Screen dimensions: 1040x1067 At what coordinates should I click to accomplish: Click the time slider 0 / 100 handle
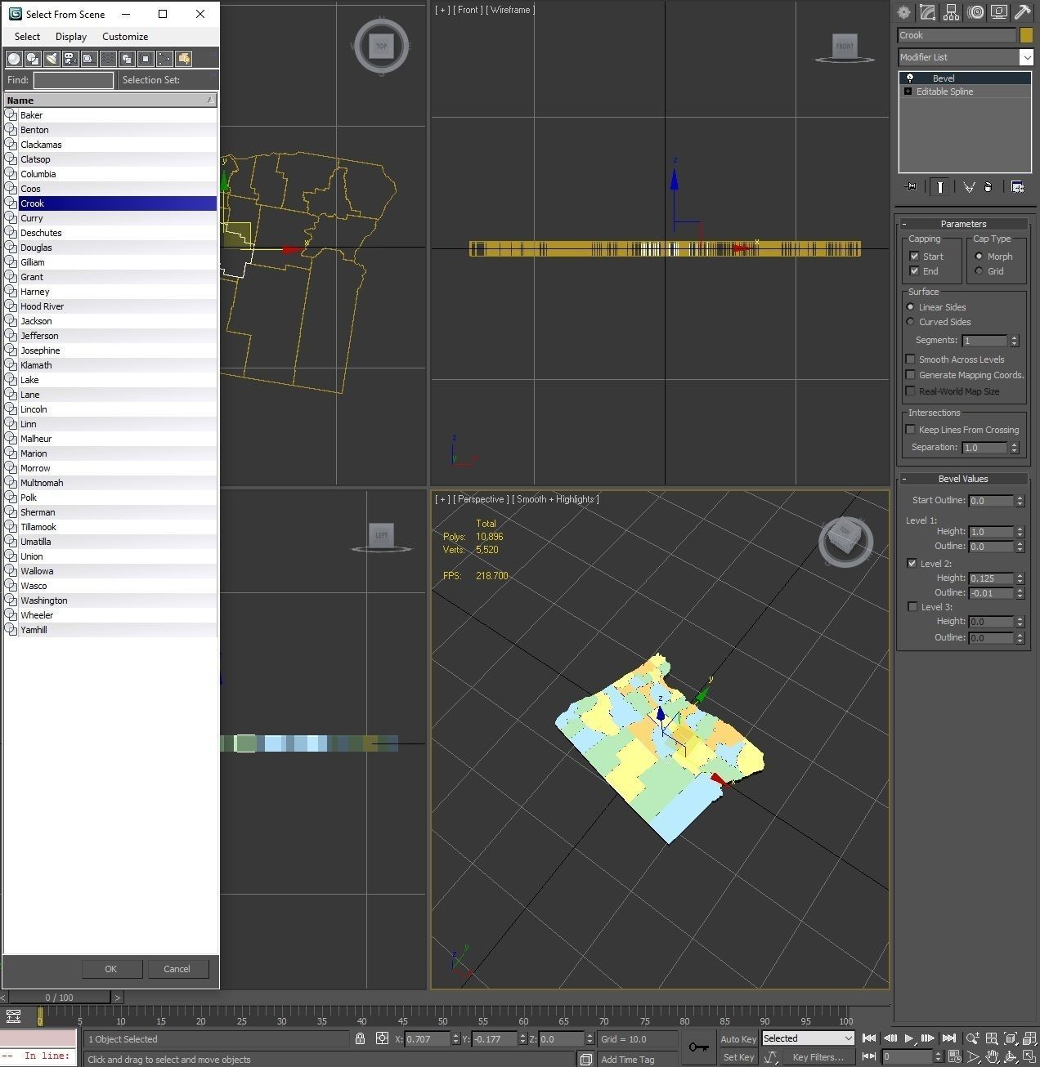coord(59,997)
